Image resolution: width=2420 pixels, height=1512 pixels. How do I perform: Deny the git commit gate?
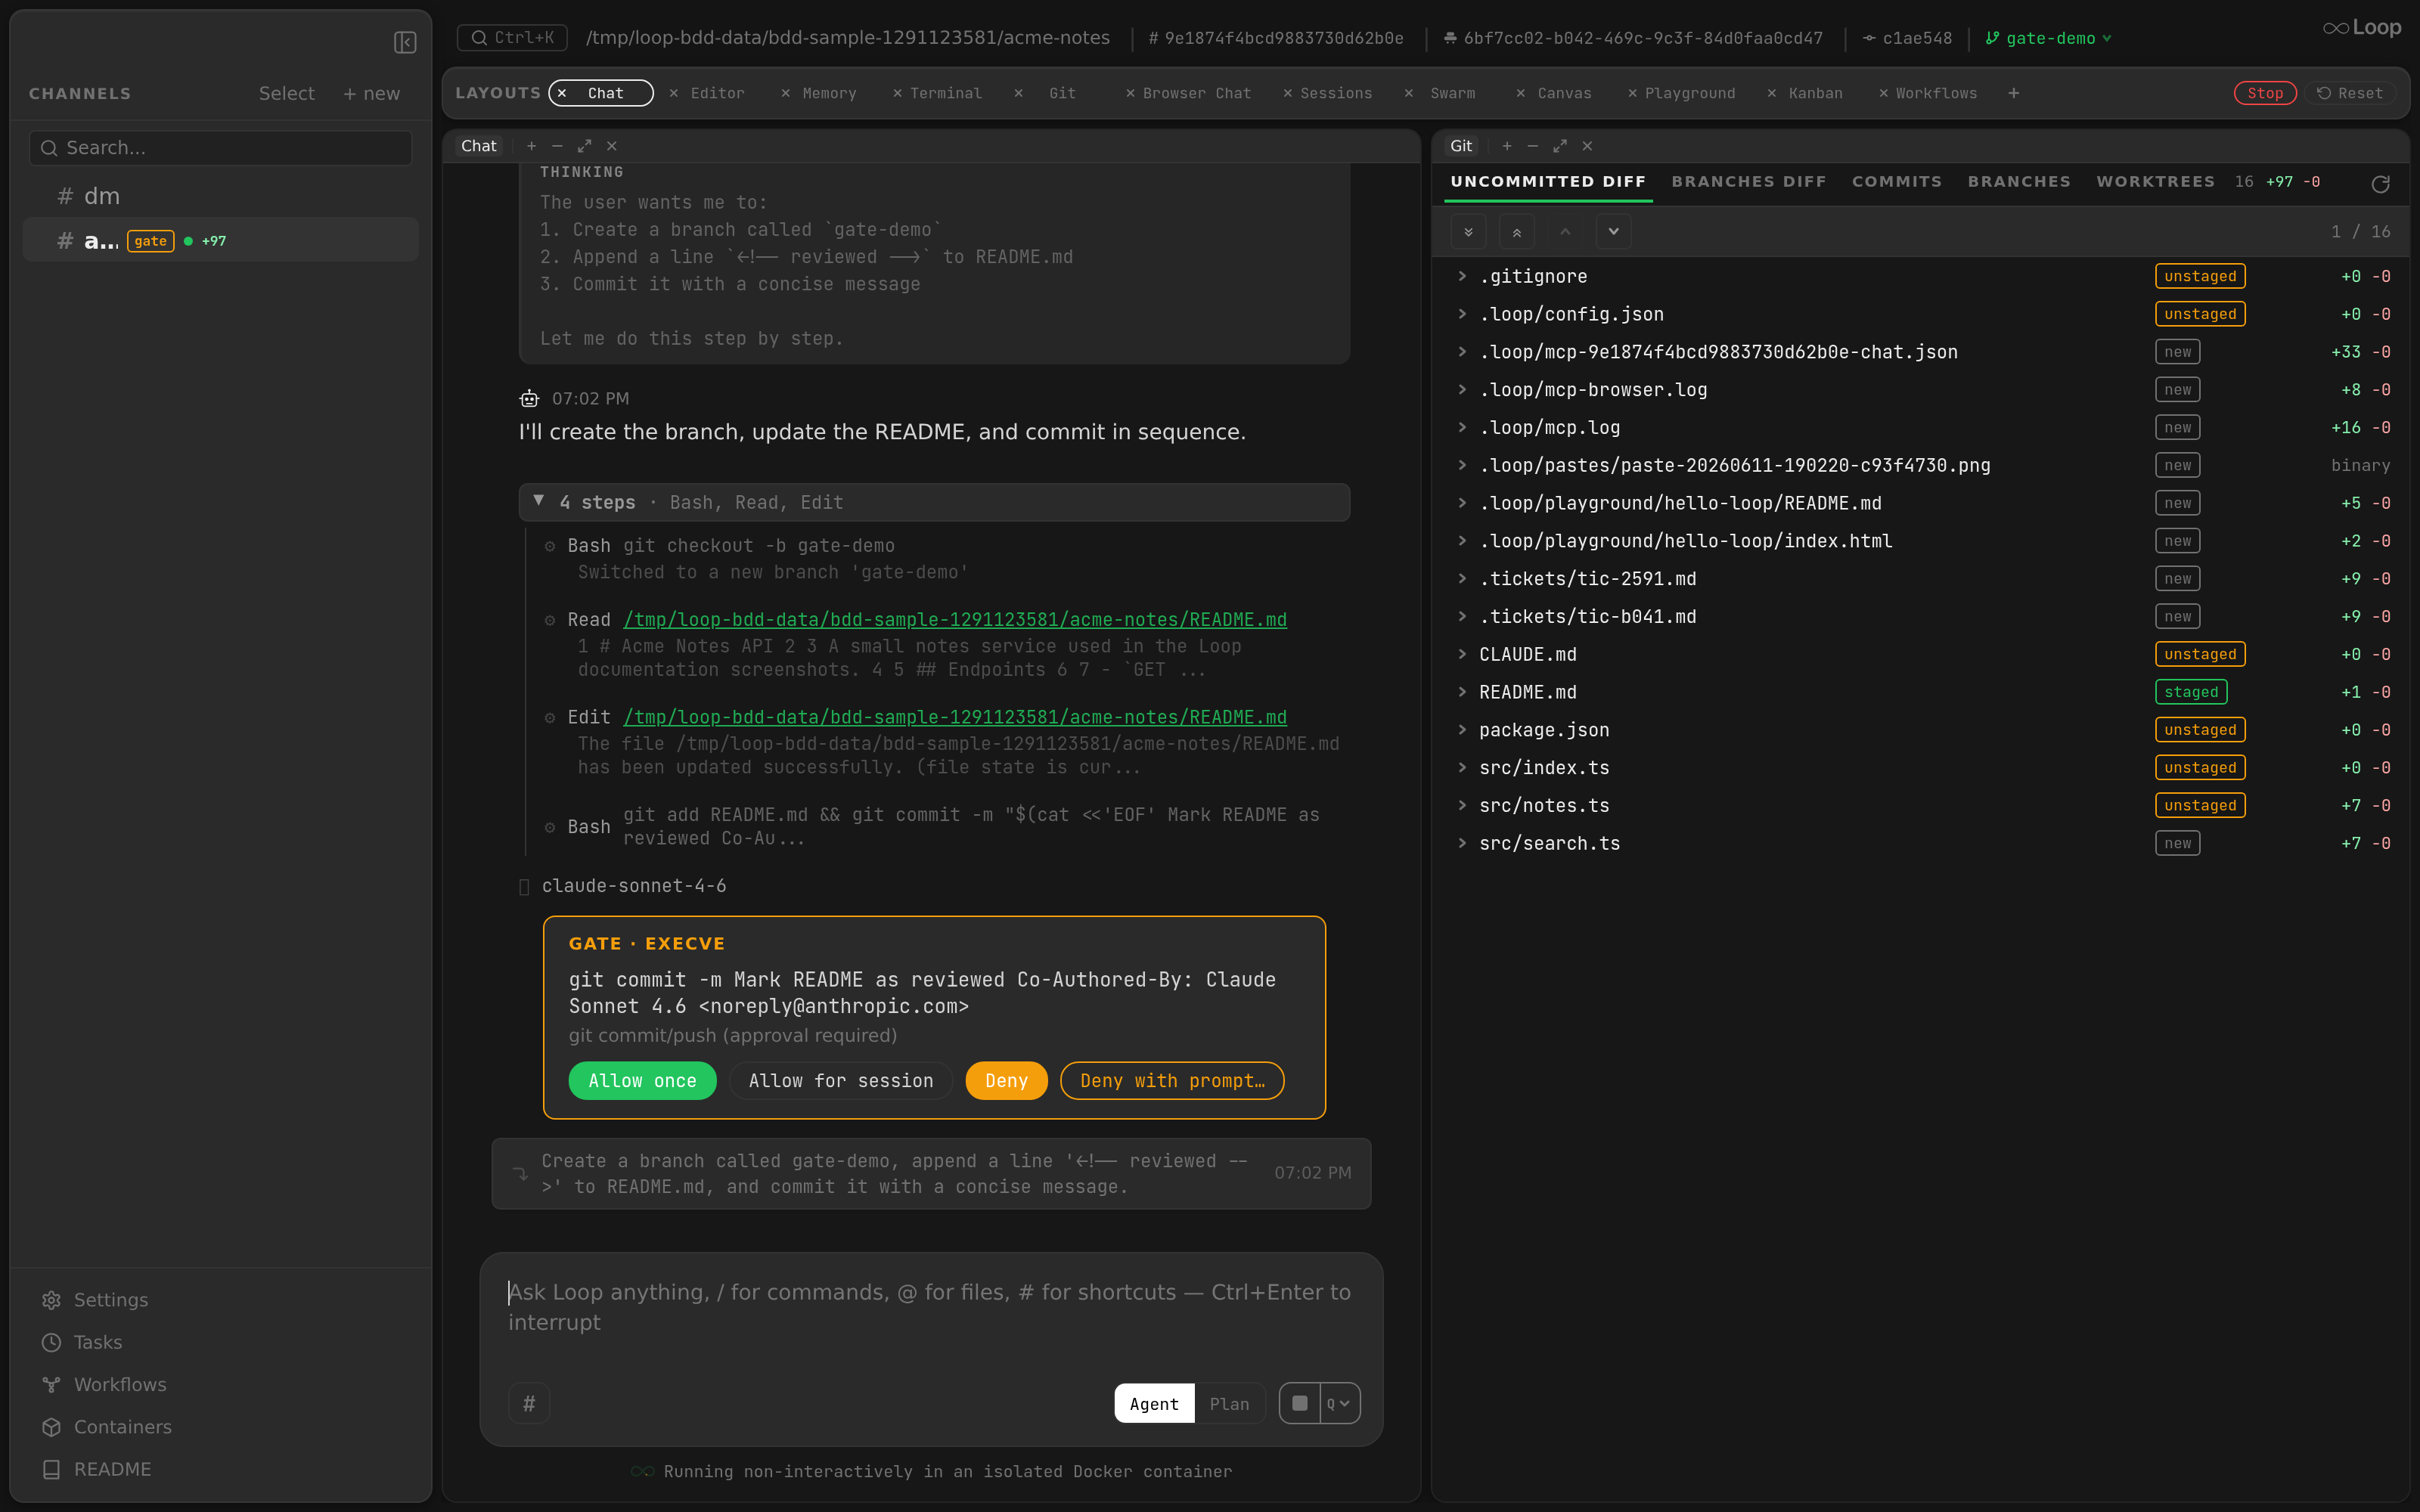[1006, 1080]
